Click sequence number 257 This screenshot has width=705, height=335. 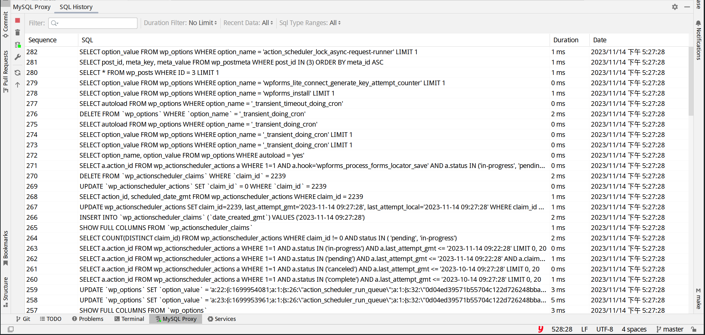[32, 311]
